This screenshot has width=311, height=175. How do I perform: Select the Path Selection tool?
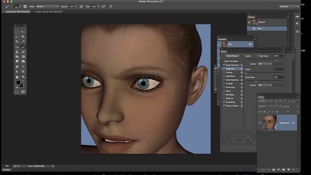coord(17,71)
